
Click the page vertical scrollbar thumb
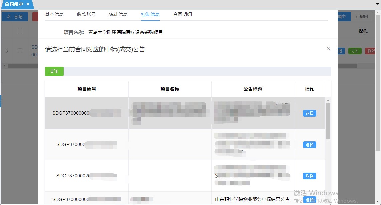pyautogui.click(x=378, y=83)
